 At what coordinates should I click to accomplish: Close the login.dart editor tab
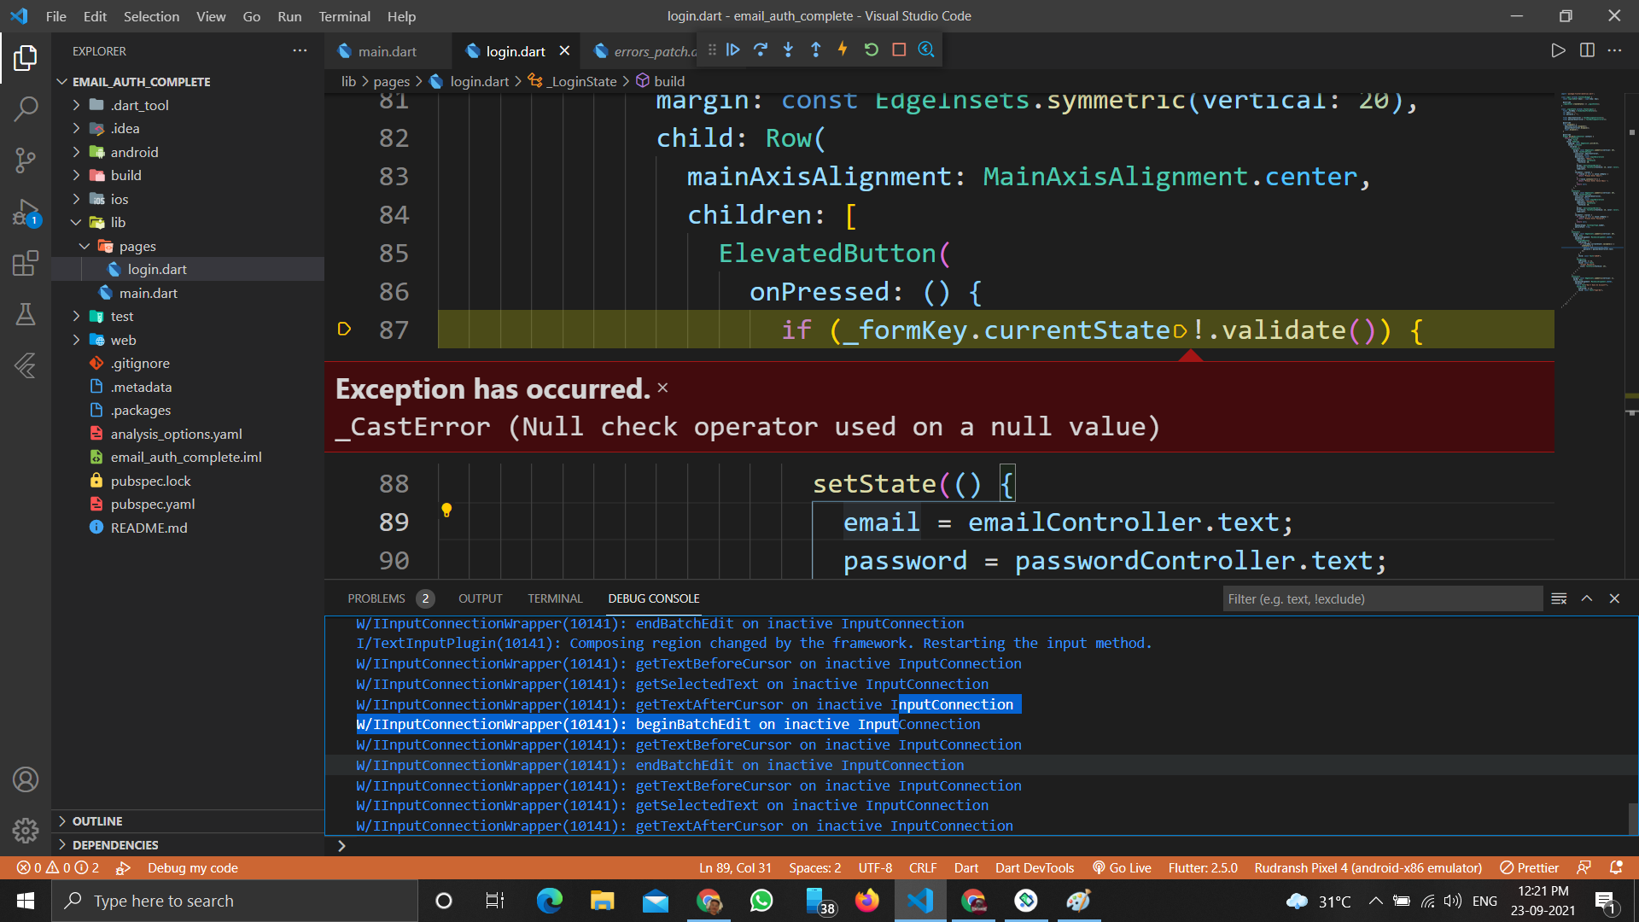coord(564,51)
